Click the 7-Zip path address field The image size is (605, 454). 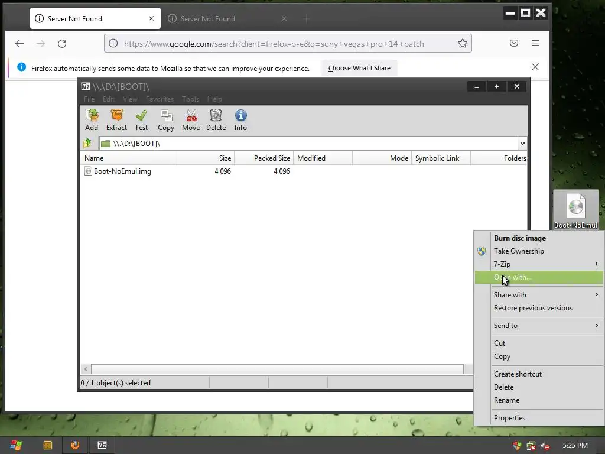[308, 143]
